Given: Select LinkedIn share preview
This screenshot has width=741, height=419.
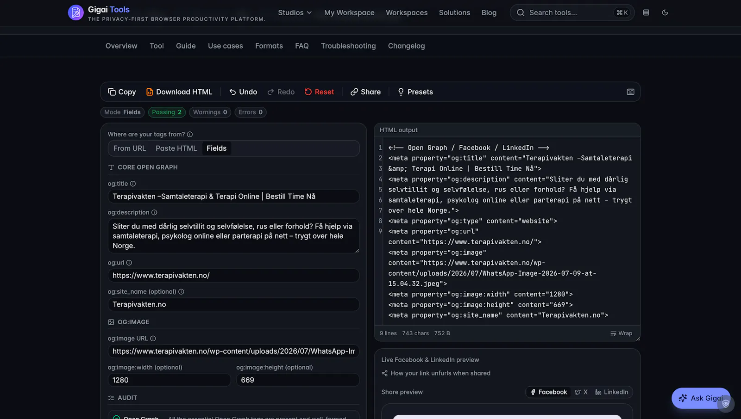Looking at the screenshot, I should pyautogui.click(x=612, y=392).
